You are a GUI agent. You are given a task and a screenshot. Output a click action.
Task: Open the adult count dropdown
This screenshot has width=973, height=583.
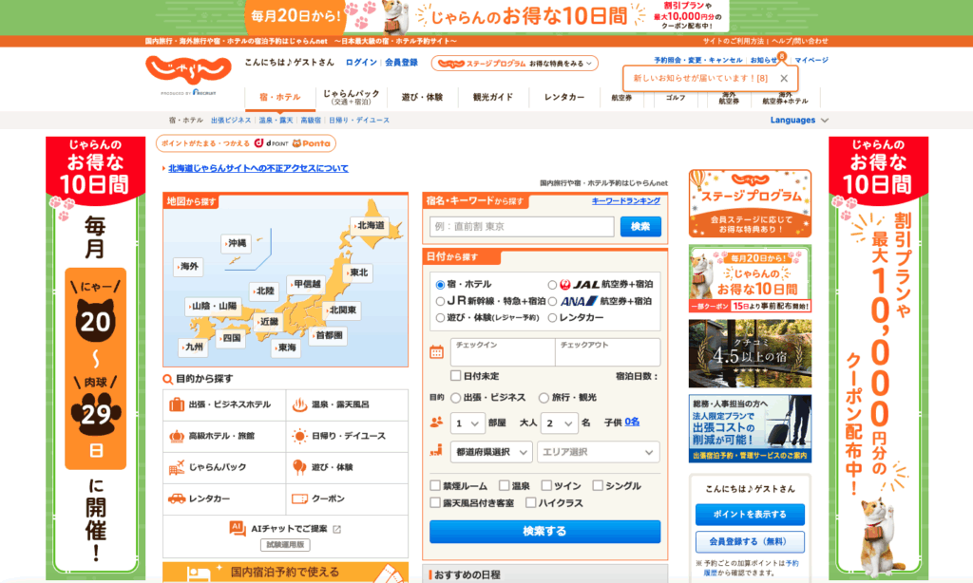[x=559, y=423]
